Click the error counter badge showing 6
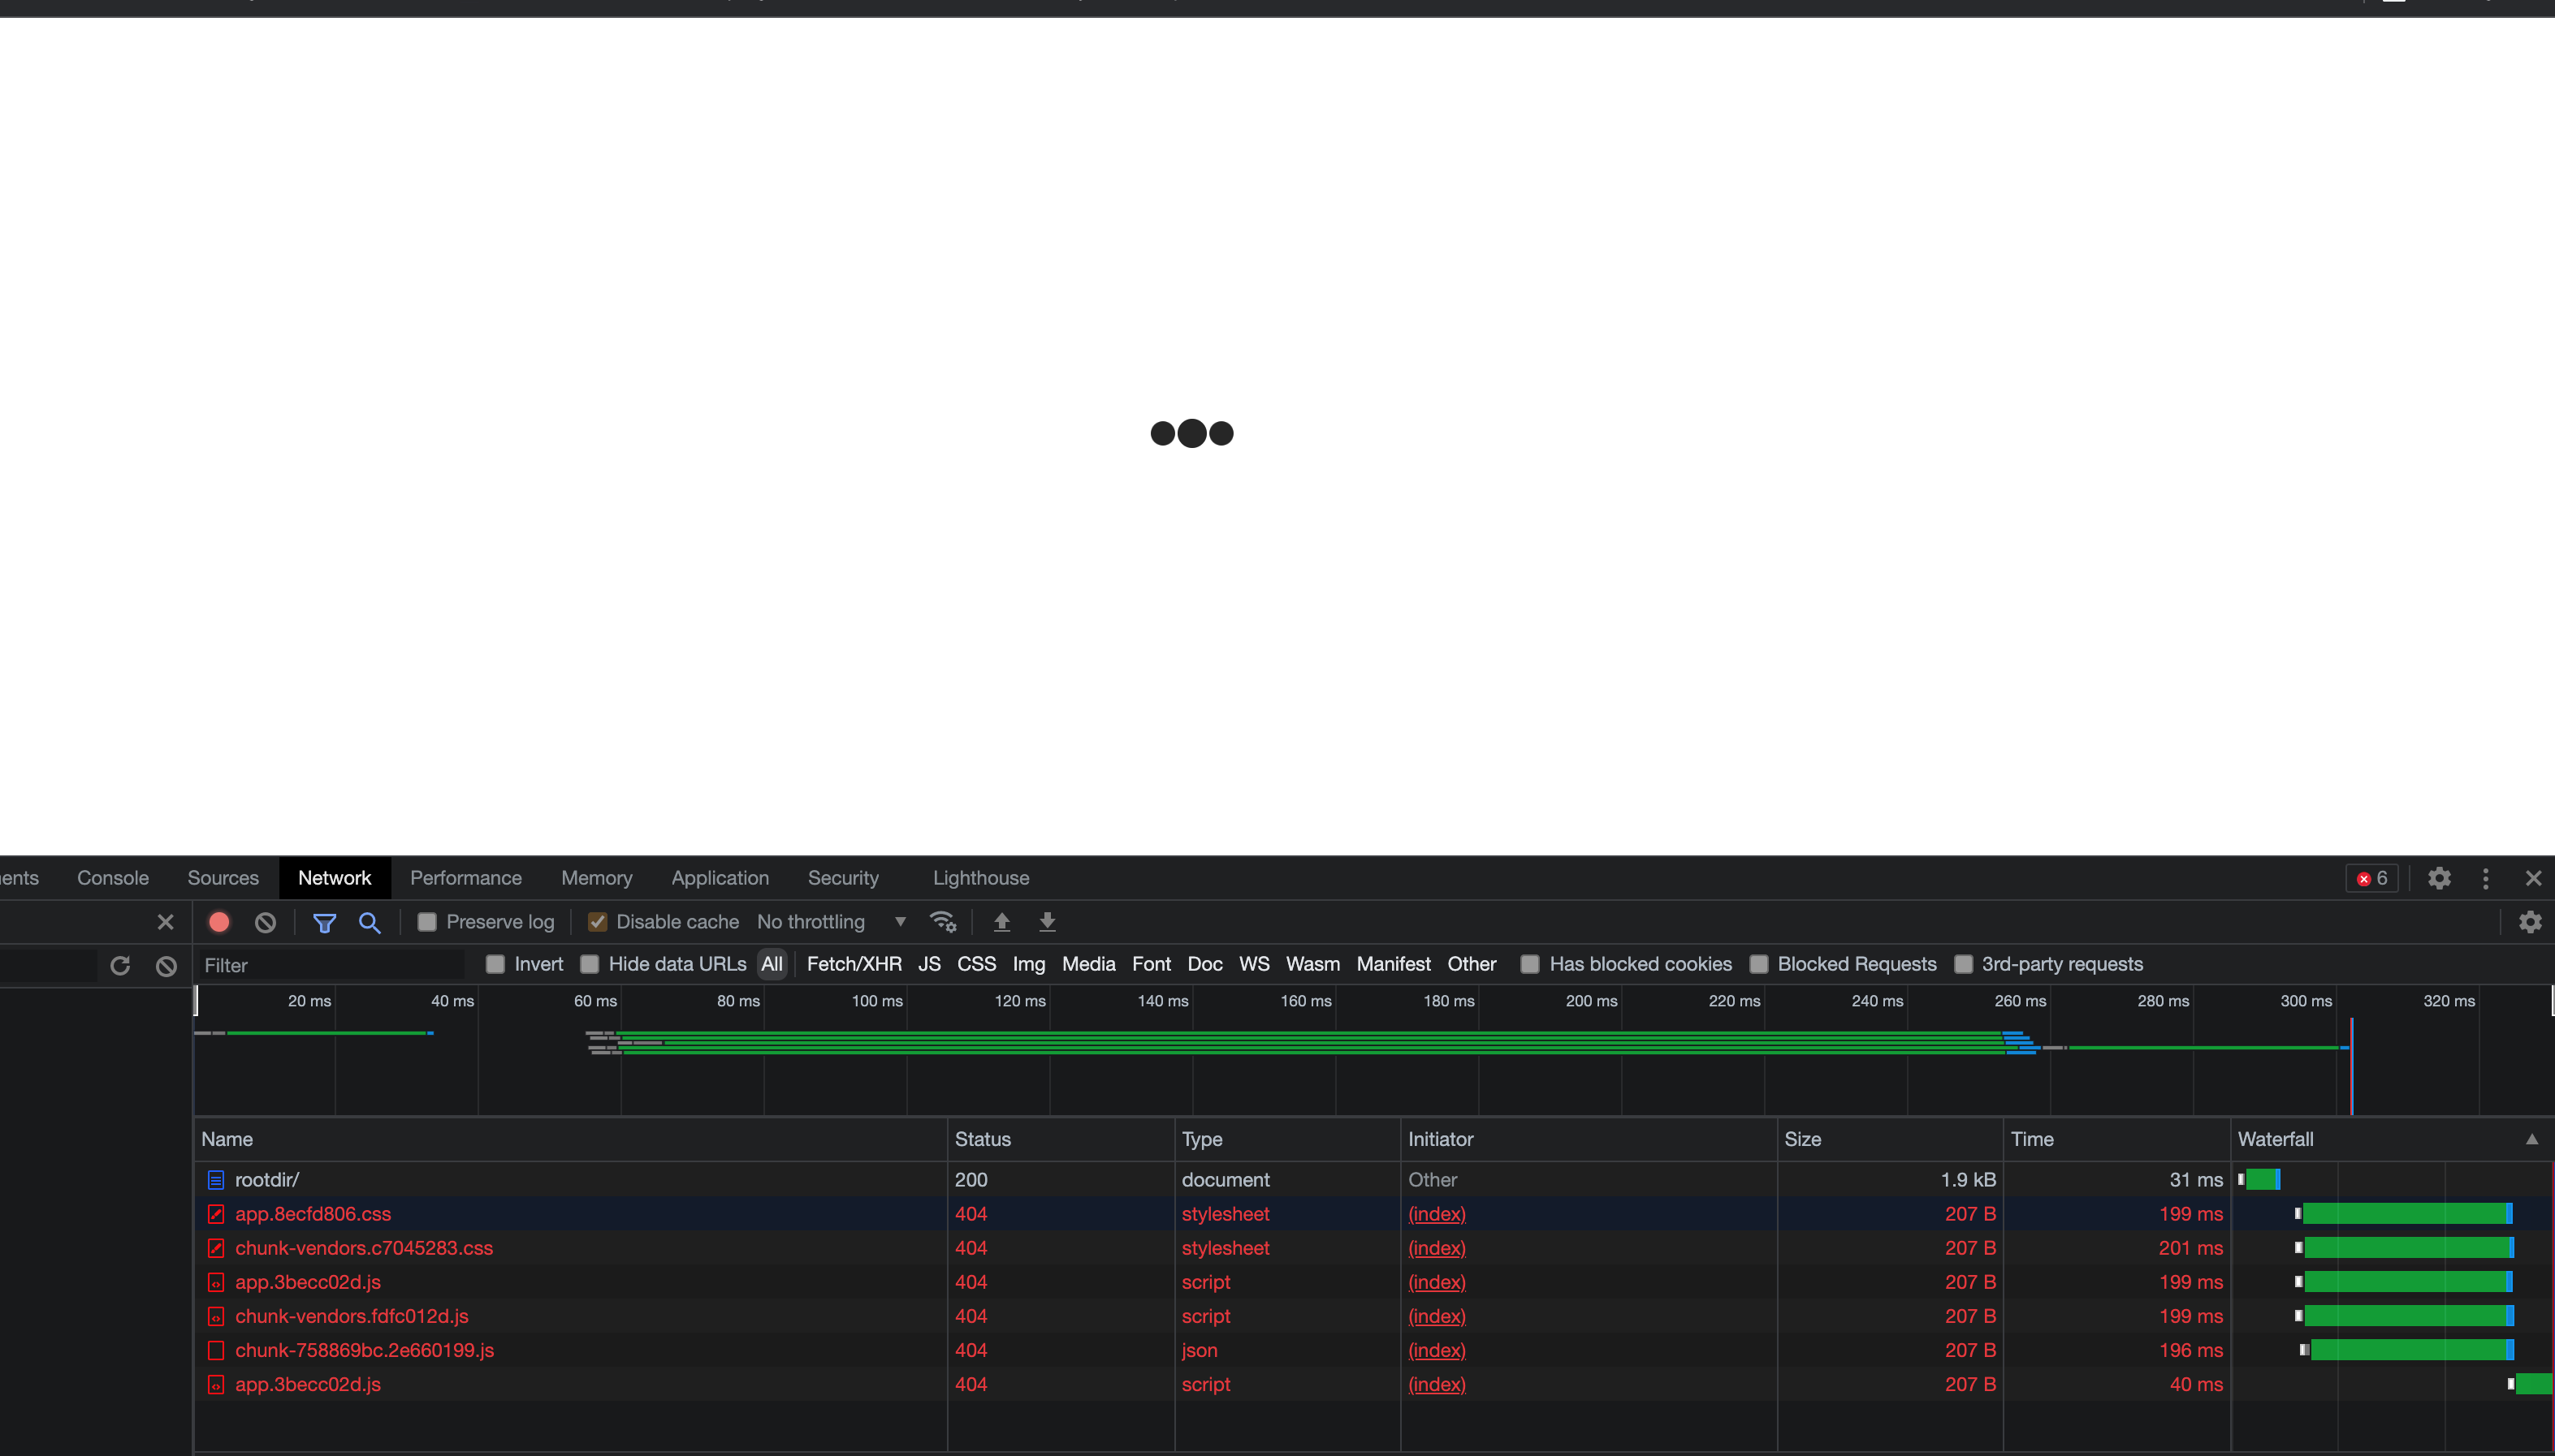The height and width of the screenshot is (1456, 2555). click(2370, 877)
